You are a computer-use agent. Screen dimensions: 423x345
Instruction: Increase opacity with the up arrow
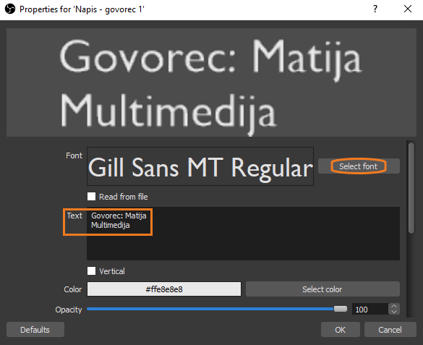click(x=394, y=306)
